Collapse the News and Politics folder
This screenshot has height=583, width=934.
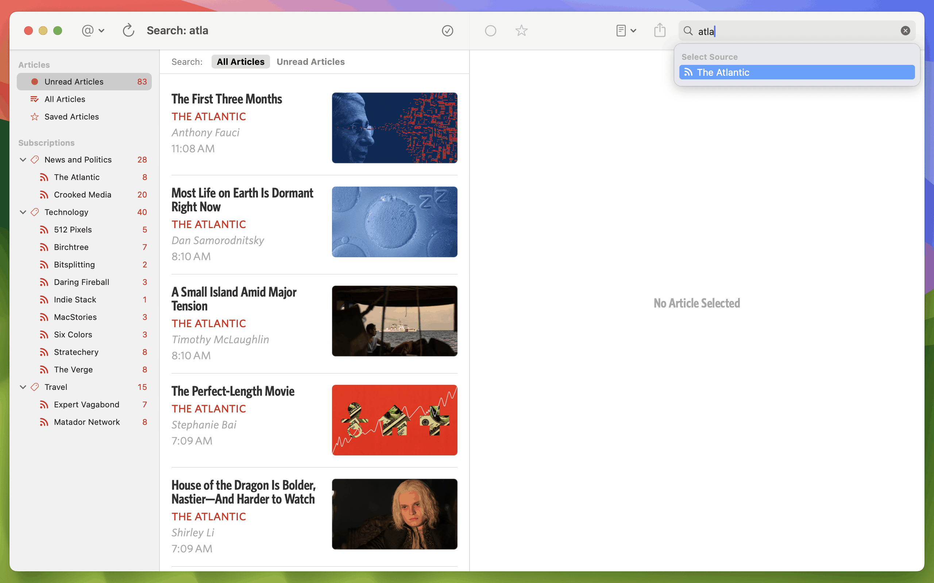coord(23,160)
